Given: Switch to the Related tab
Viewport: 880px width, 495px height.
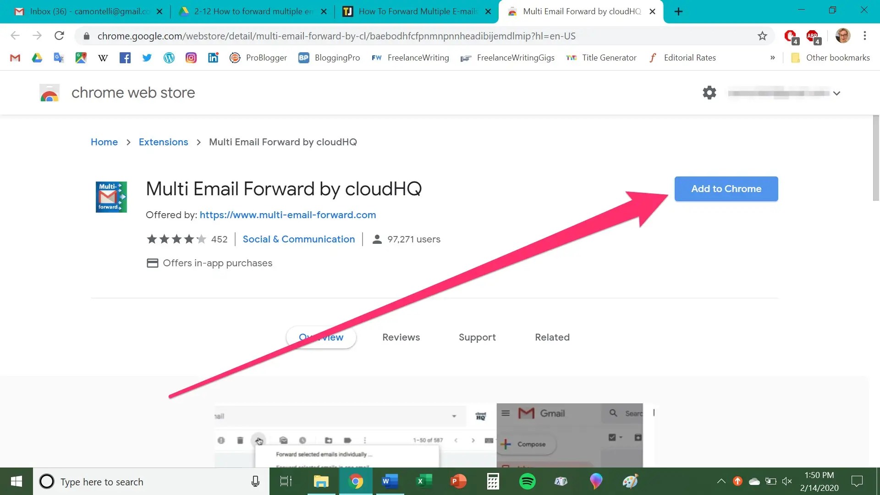Looking at the screenshot, I should point(552,337).
